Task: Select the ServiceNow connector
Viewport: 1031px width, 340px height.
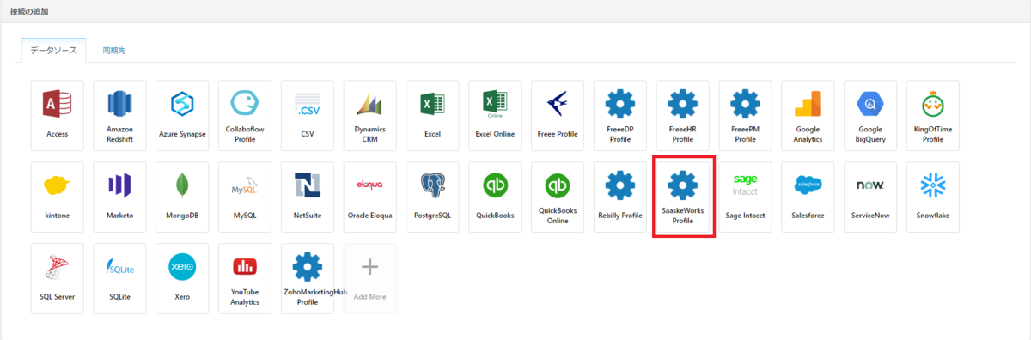Action: 870,197
